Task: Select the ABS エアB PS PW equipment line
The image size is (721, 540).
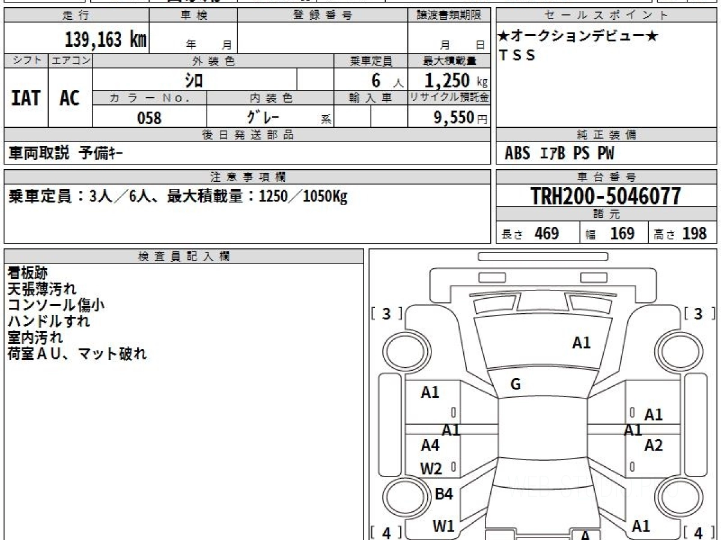Action: [x=559, y=154]
